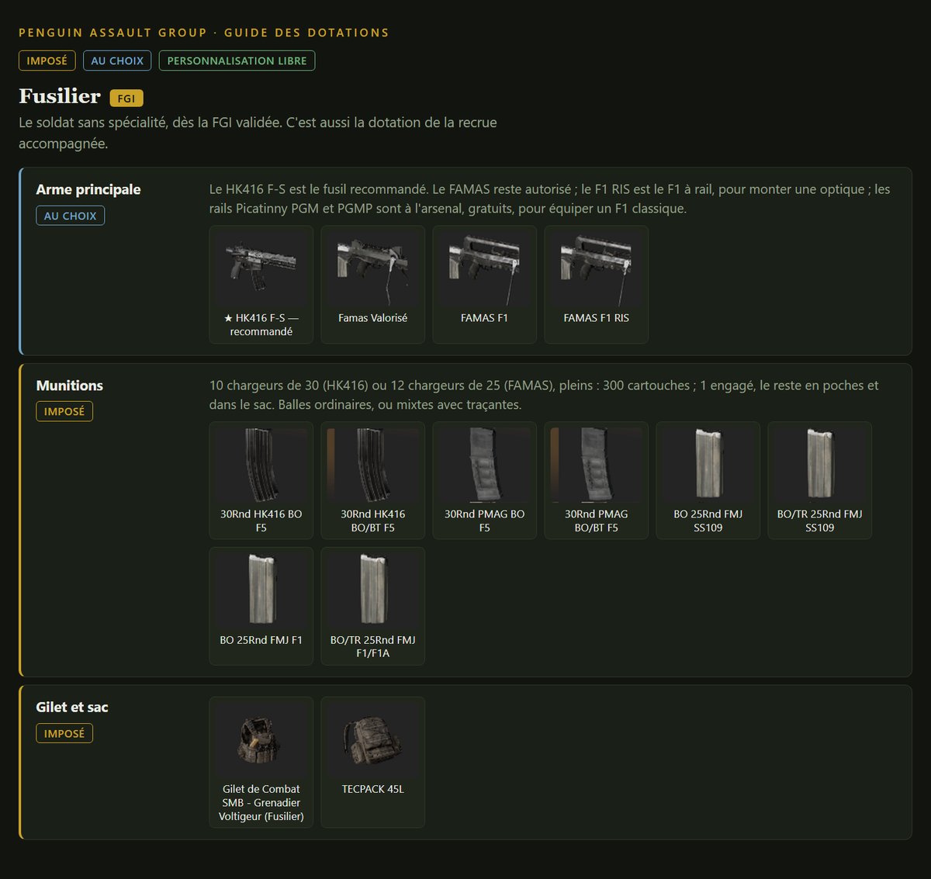Pick the BO/TR 25Rnd FMJ F1/F1A magazine image
931x879 pixels.
click(373, 590)
